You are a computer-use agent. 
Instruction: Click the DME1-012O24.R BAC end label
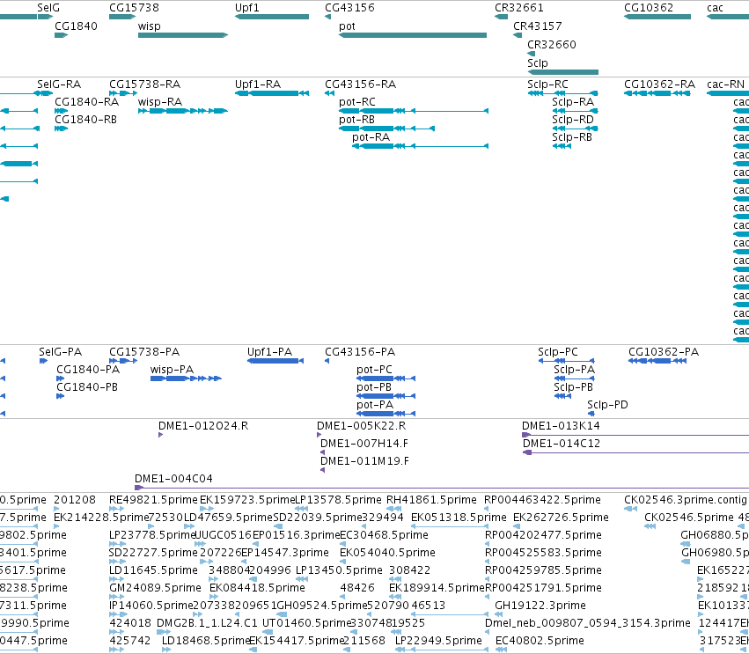(203, 426)
